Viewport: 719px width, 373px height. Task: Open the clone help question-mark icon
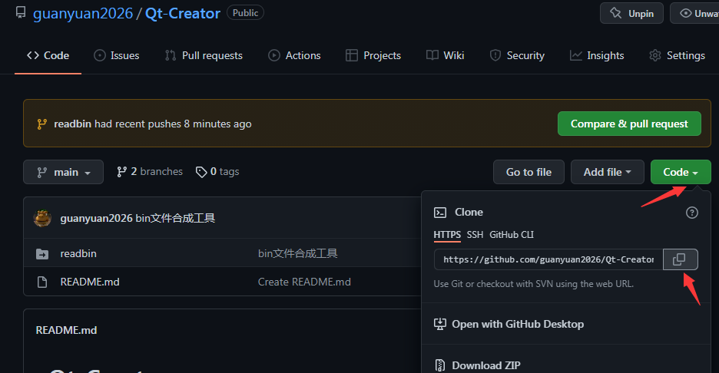[691, 213]
